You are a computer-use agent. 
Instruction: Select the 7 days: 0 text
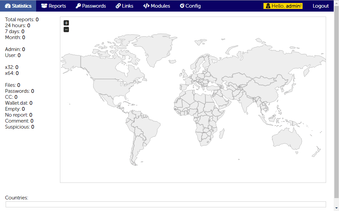pyautogui.click(x=15, y=31)
